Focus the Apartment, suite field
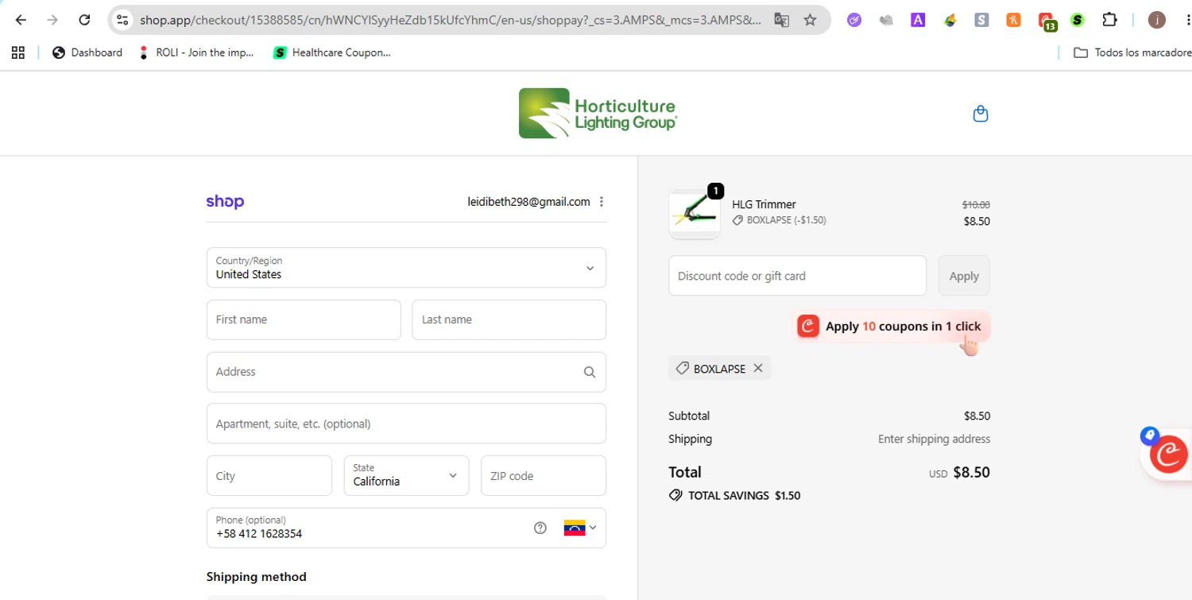This screenshot has width=1192, height=600. pos(406,424)
